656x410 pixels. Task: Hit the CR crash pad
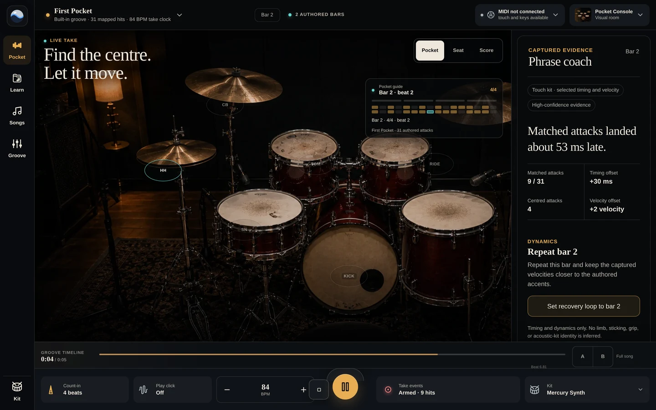coord(225,105)
